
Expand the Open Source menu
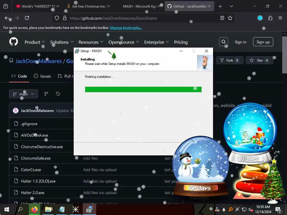point(124,42)
